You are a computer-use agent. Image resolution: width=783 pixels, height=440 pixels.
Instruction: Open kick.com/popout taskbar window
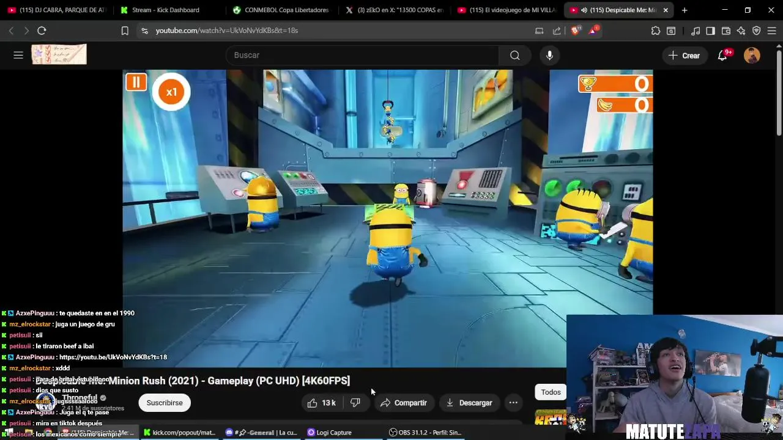(x=179, y=433)
